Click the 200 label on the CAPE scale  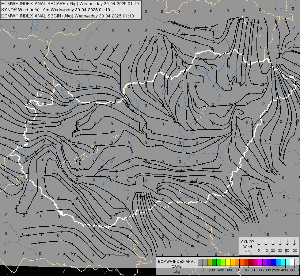click(212, 270)
